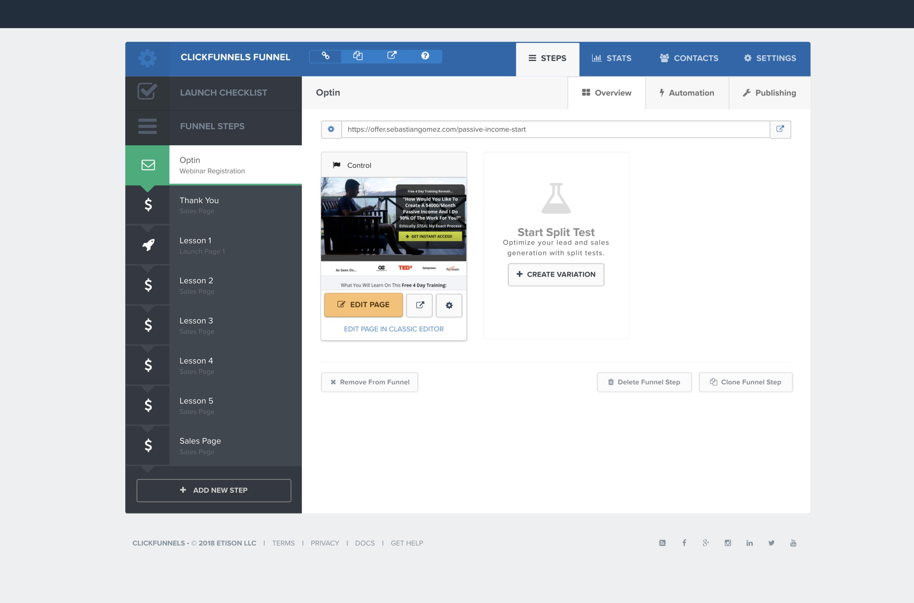Click the gear icon beside the URL field
This screenshot has height=603, width=914.
point(331,129)
